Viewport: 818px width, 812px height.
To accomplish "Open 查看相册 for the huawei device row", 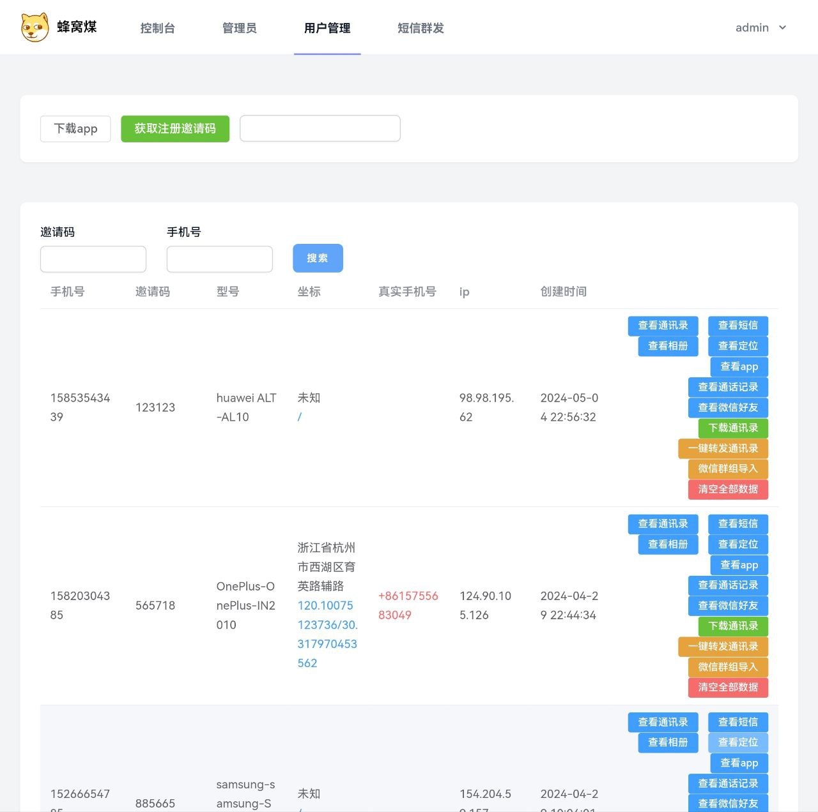I will (667, 346).
